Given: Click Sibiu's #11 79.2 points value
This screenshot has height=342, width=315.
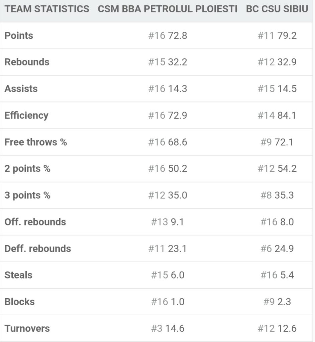Looking at the screenshot, I should tap(277, 35).
